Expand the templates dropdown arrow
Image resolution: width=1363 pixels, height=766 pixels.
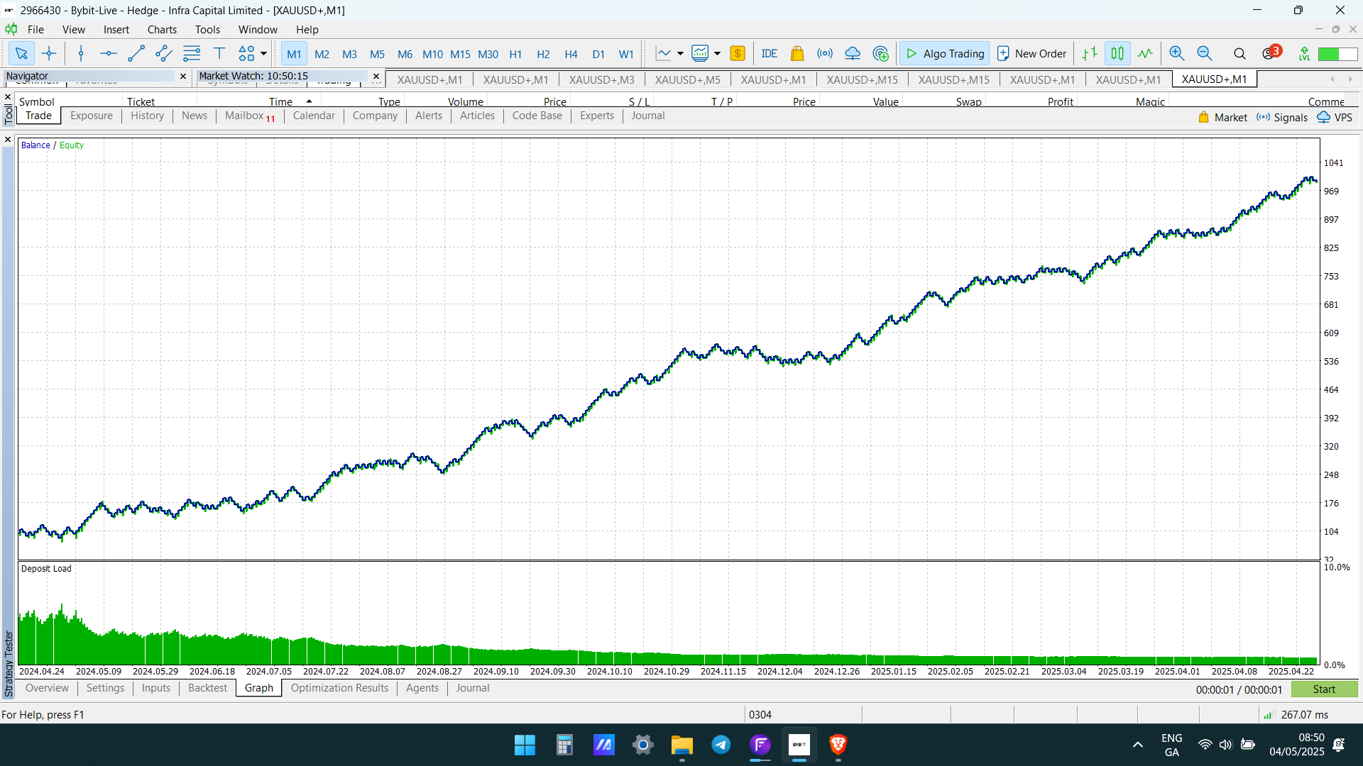(x=717, y=53)
